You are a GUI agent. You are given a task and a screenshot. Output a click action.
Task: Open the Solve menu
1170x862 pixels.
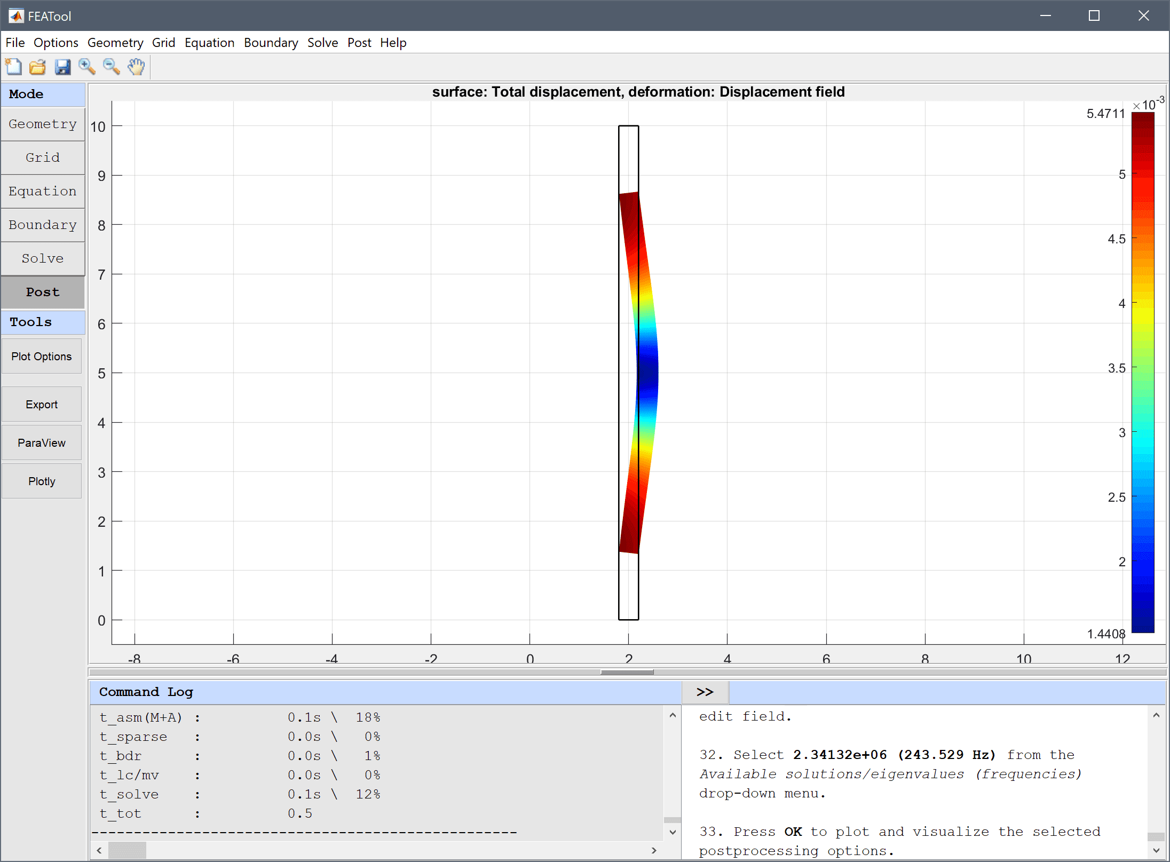pos(322,43)
